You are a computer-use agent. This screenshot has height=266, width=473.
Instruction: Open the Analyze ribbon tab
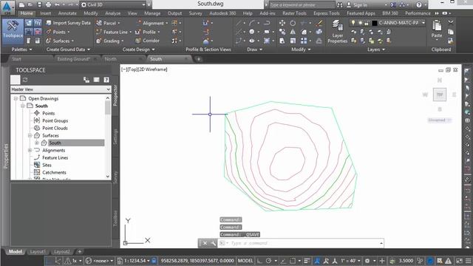112,13
